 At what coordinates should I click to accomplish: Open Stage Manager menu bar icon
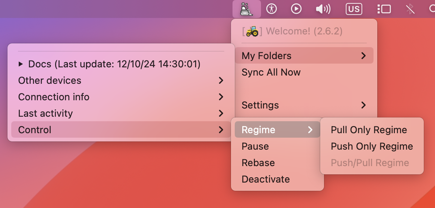pyautogui.click(x=384, y=9)
